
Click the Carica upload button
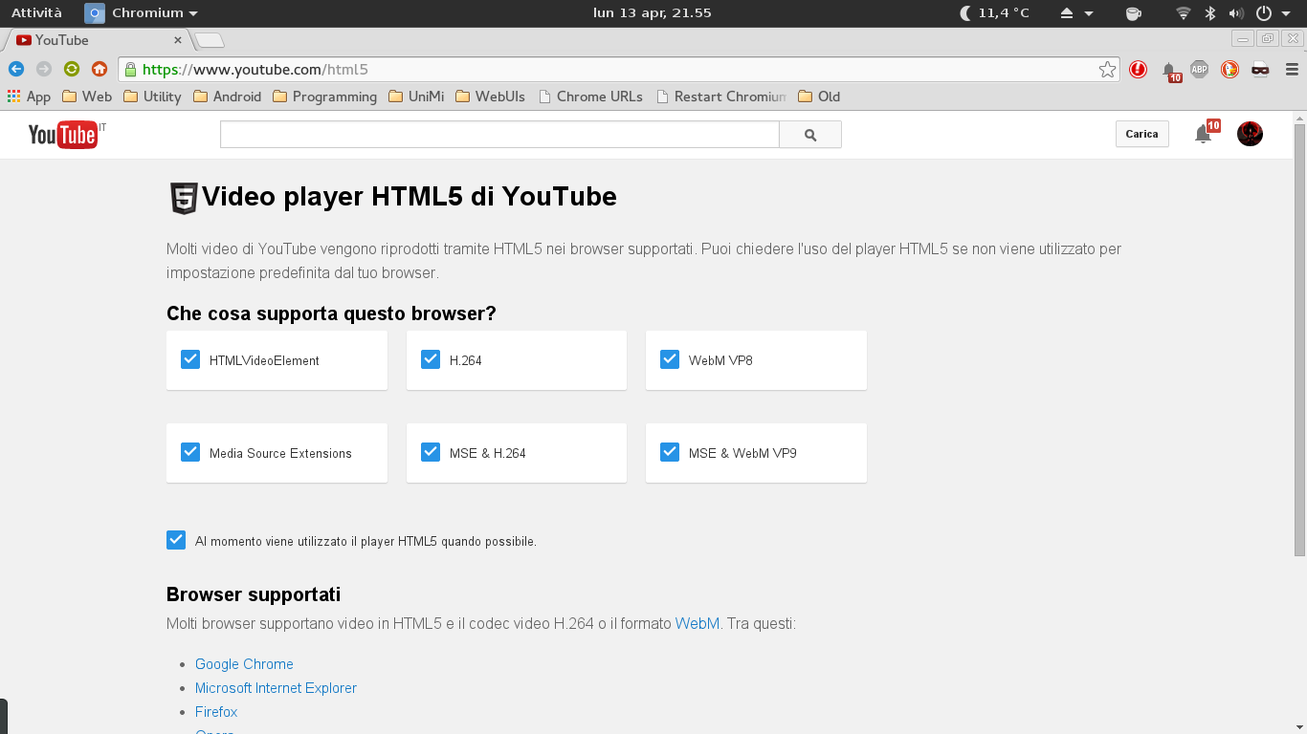pos(1141,134)
